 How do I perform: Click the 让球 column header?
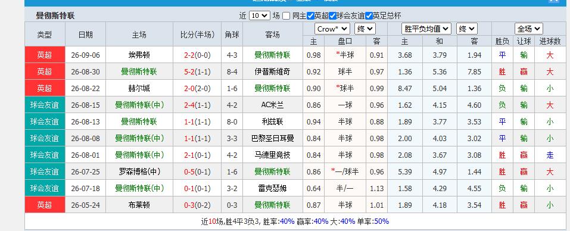point(524,42)
